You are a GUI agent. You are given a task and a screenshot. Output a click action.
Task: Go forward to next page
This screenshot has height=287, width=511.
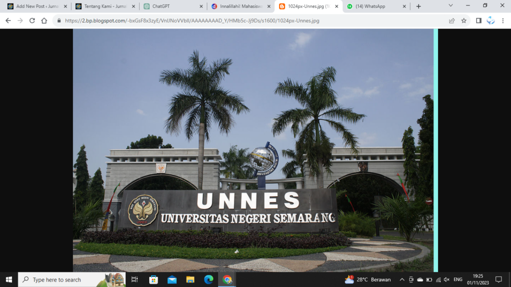tap(20, 20)
